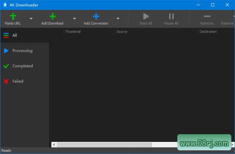Click the green plus Add Download icon
Image resolution: width=235 pixels, height=154 pixels.
(x=53, y=16)
